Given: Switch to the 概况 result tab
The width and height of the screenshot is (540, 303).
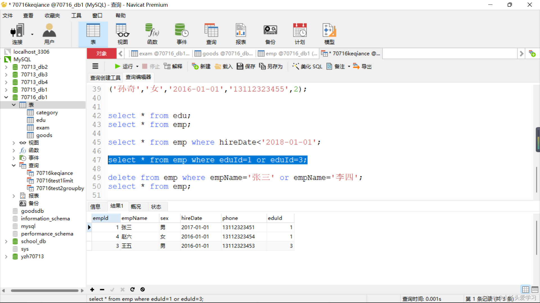Looking at the screenshot, I should click(136, 207).
